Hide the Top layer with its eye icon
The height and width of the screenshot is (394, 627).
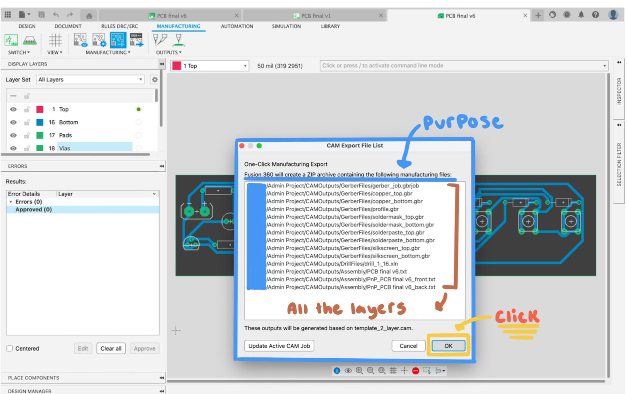pyautogui.click(x=13, y=109)
